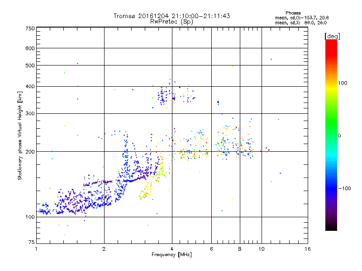362x271 pixels.
Task: Click the x-axis tick label '1'
Action: click(x=36, y=249)
